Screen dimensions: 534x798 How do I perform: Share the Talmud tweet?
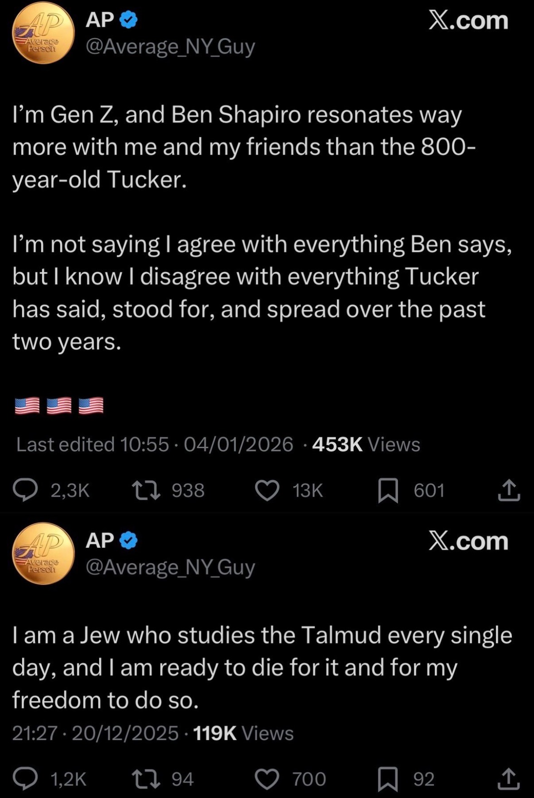(509, 779)
